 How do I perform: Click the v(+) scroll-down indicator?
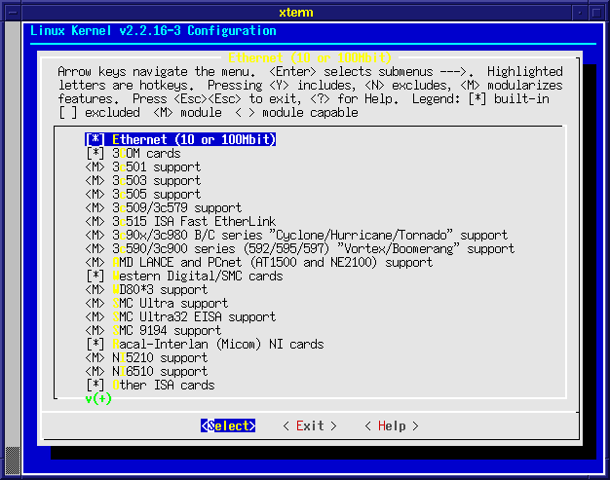pyautogui.click(x=98, y=399)
